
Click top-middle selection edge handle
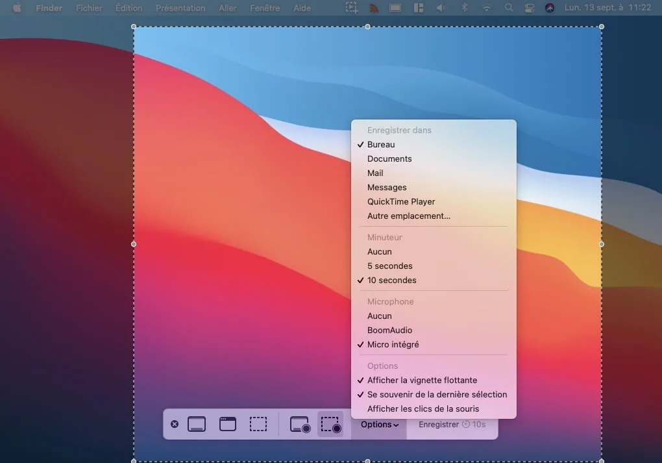pos(368,27)
